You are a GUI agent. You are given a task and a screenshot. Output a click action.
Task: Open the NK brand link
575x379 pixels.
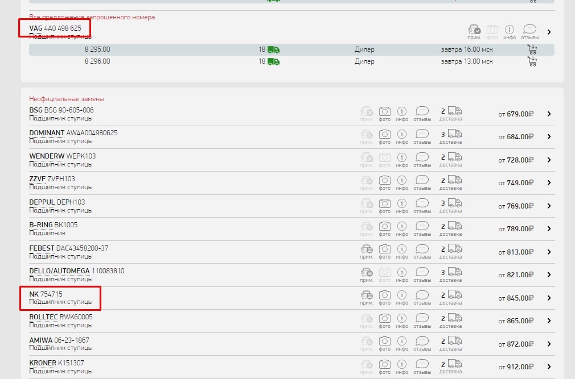pos(34,294)
